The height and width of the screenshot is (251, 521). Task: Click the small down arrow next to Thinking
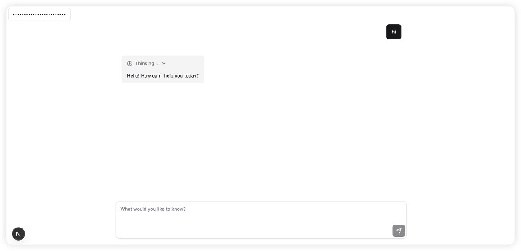[x=164, y=63]
